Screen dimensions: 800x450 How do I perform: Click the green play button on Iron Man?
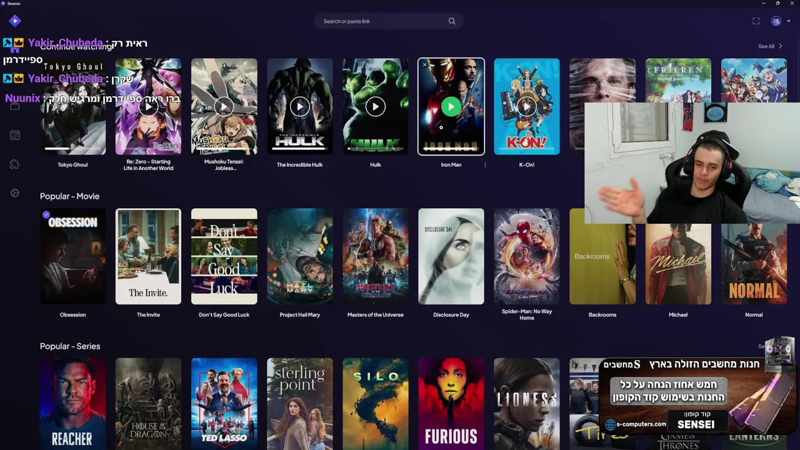pos(451,107)
